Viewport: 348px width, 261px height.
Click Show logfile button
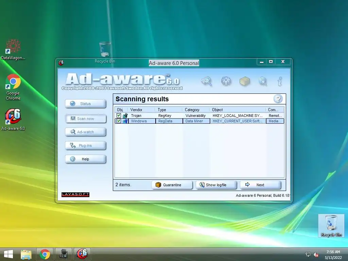point(216,185)
